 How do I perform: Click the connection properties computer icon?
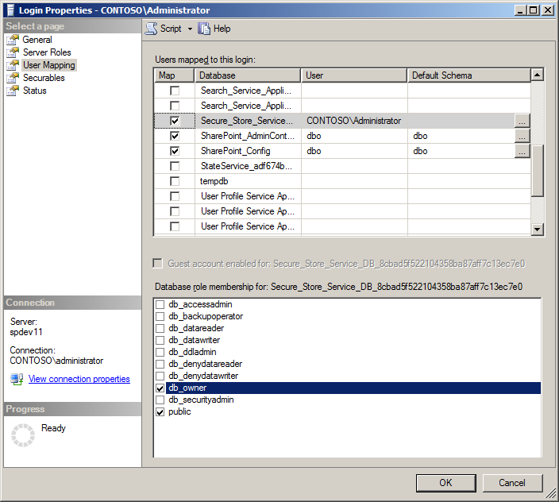coord(17,379)
